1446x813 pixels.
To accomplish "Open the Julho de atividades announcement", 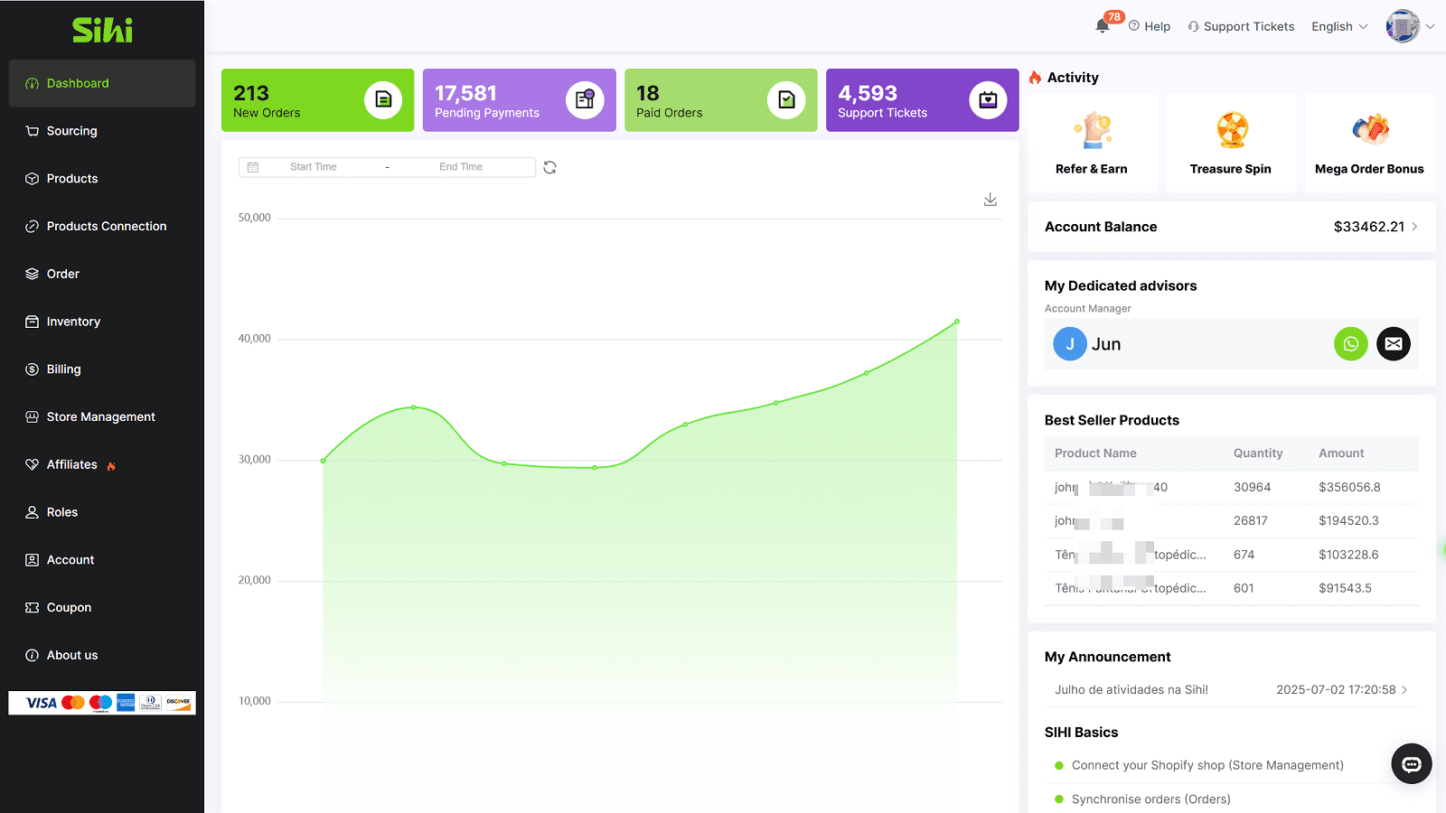I will (x=1130, y=689).
